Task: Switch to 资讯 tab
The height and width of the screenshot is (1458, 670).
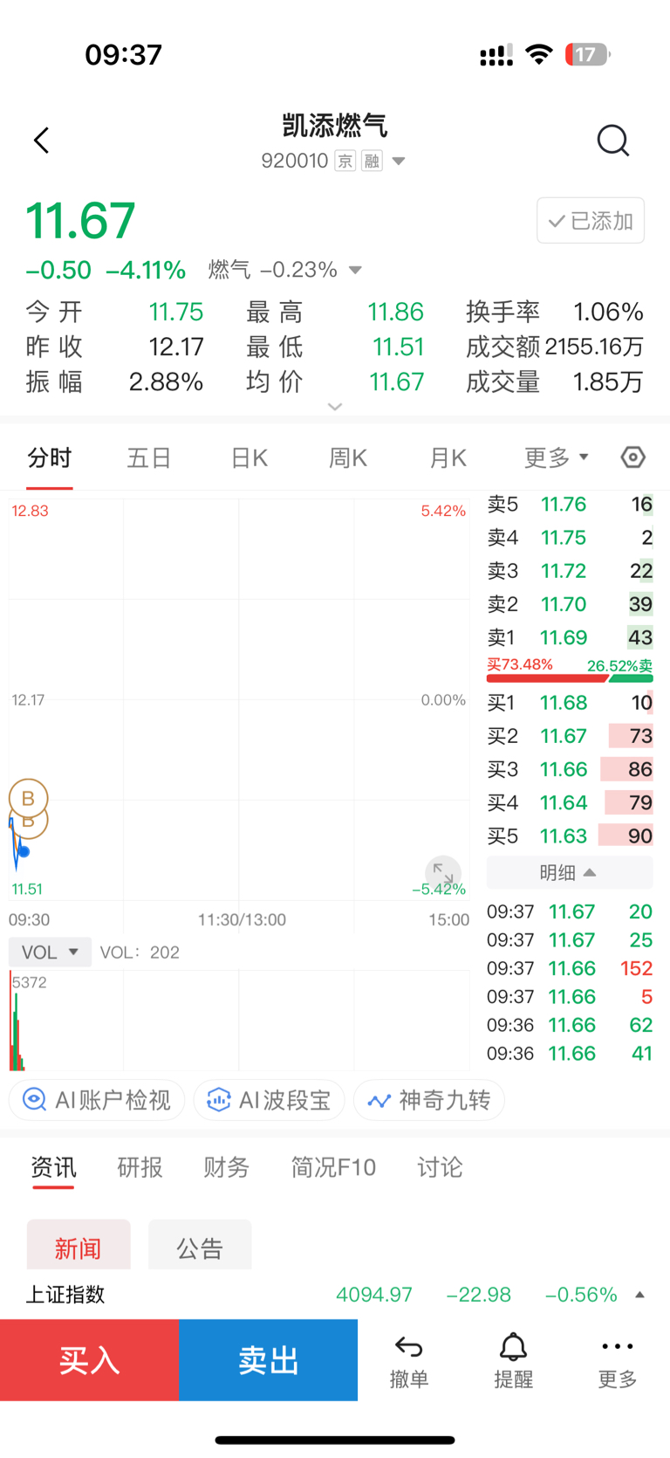Action: [53, 1168]
